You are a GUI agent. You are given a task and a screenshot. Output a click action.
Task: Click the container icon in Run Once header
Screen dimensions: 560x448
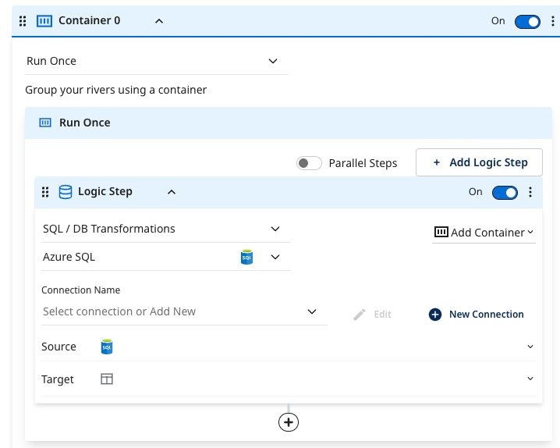[45, 123]
